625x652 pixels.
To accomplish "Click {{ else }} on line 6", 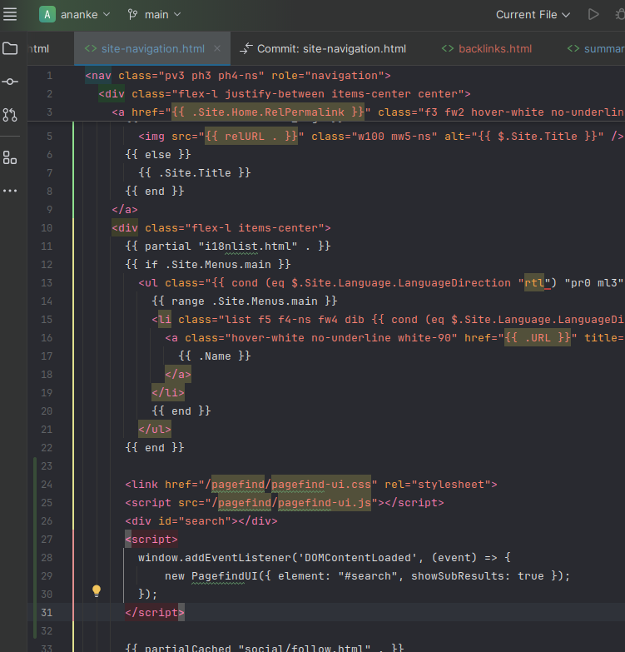I will [158, 155].
